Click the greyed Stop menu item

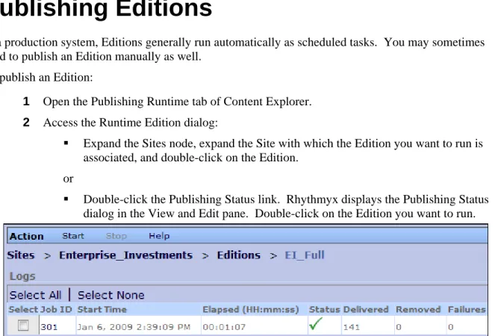tap(116, 236)
